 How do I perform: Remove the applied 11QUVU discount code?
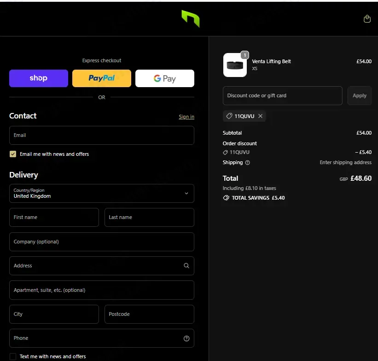point(260,116)
